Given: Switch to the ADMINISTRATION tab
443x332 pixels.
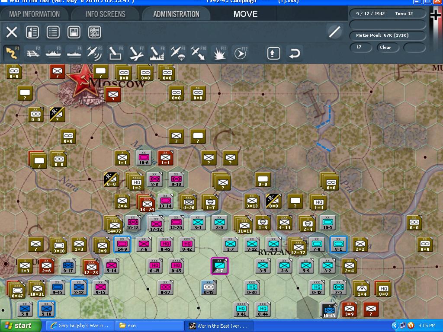Looking at the screenshot, I should pyautogui.click(x=177, y=14).
